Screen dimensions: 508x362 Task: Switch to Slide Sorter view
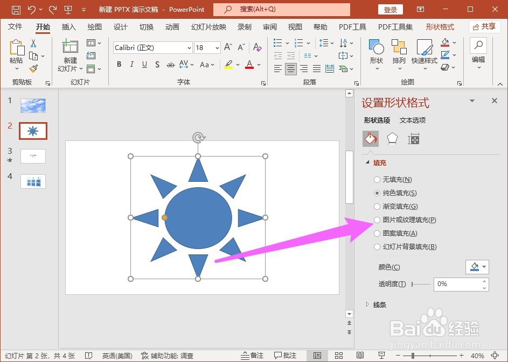[339, 356]
